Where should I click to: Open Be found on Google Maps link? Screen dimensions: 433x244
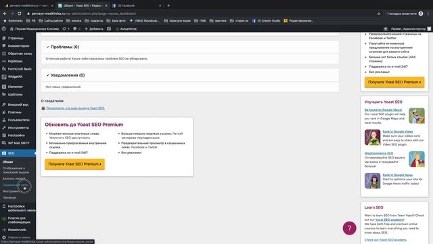point(383,110)
